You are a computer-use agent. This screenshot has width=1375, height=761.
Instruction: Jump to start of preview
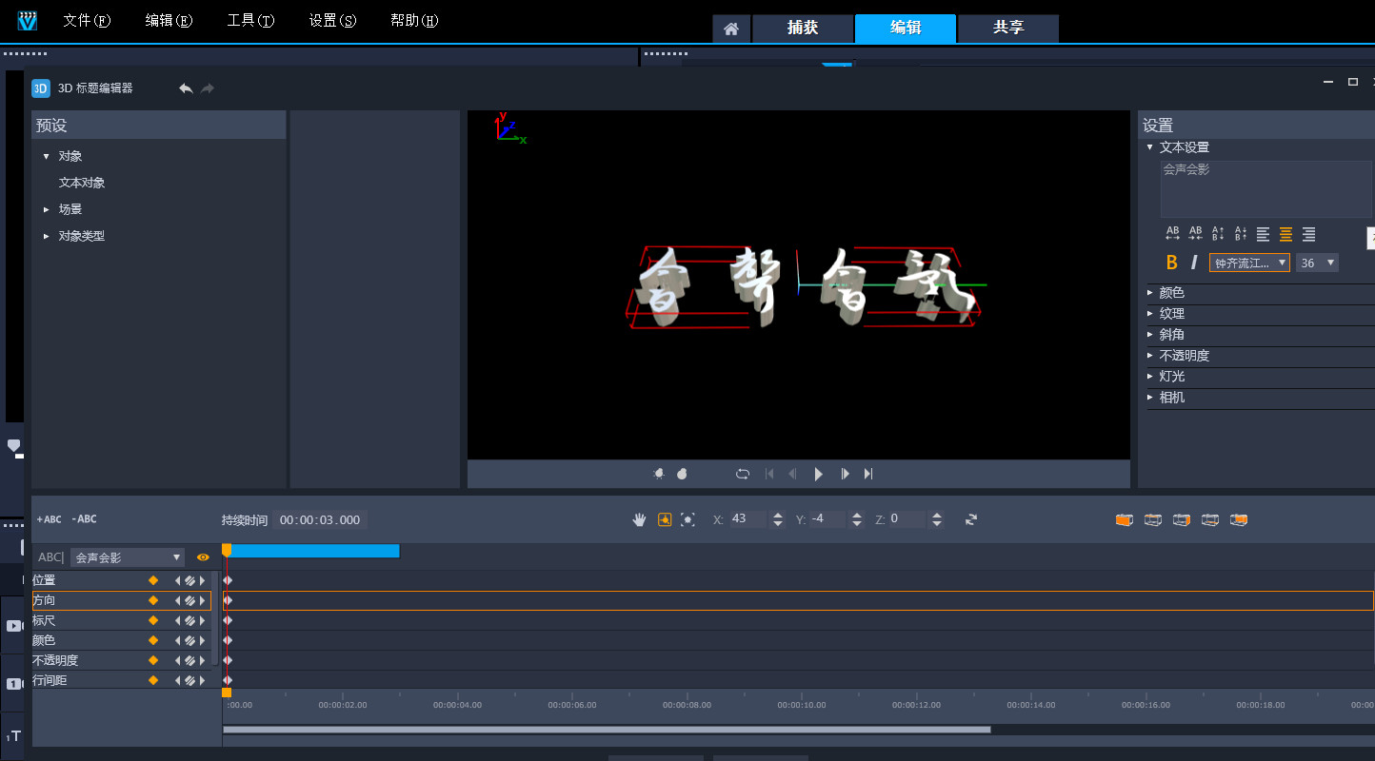pos(769,474)
